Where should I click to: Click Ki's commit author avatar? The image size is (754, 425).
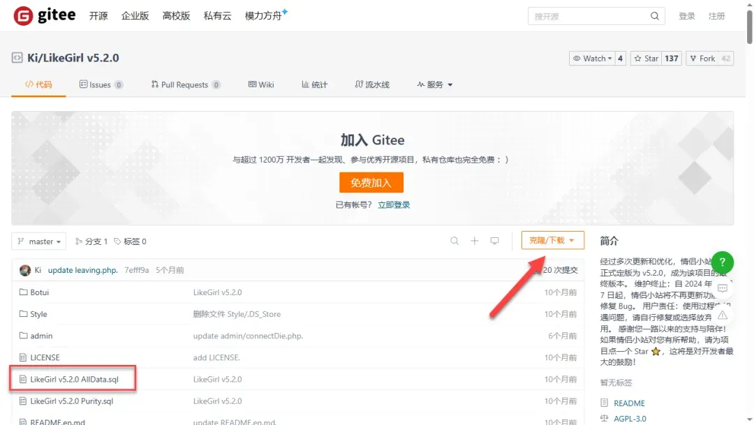coord(25,270)
